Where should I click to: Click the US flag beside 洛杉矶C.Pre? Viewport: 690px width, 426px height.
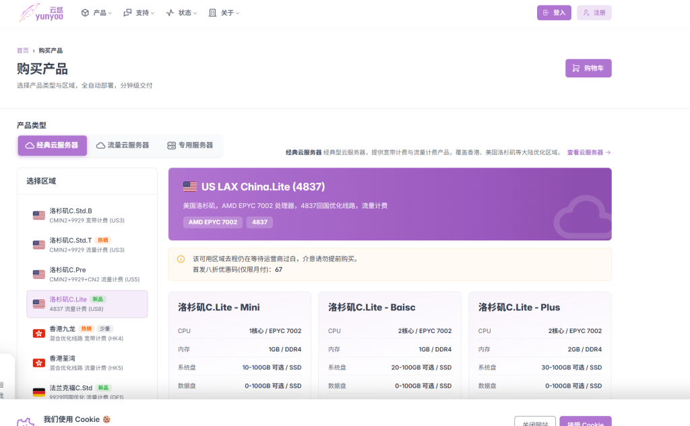[38, 275]
